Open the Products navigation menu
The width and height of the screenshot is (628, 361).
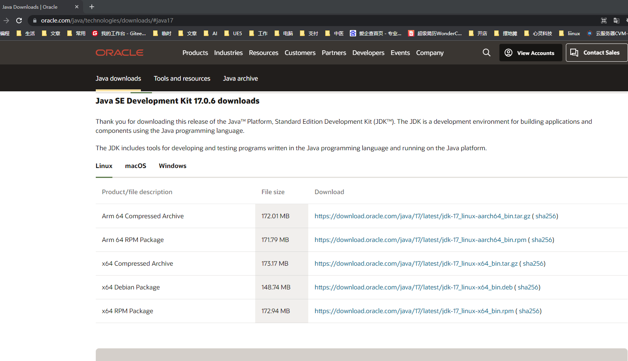pos(195,53)
